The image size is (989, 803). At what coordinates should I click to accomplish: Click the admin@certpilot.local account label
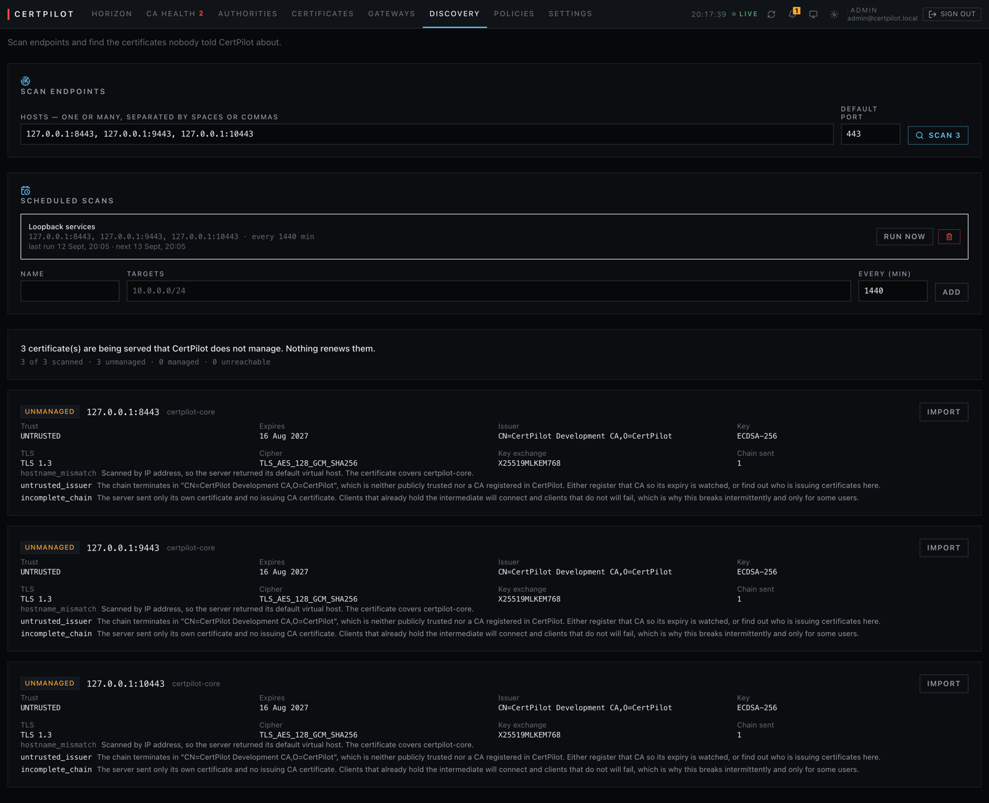882,18
